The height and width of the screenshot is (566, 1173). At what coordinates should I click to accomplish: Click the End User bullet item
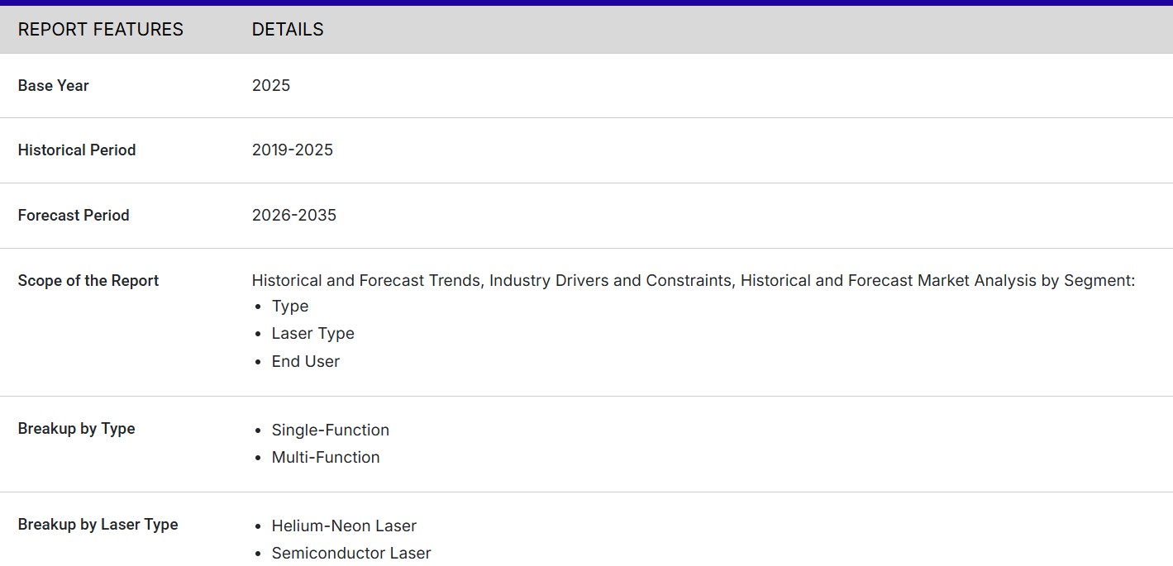coord(306,362)
